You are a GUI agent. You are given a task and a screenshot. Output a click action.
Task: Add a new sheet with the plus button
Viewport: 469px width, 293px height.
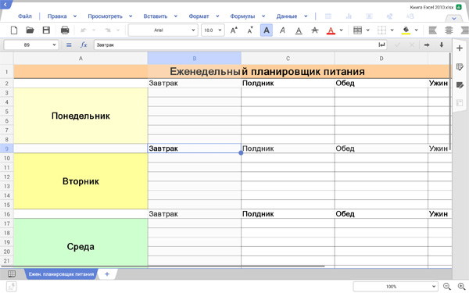pos(107,274)
